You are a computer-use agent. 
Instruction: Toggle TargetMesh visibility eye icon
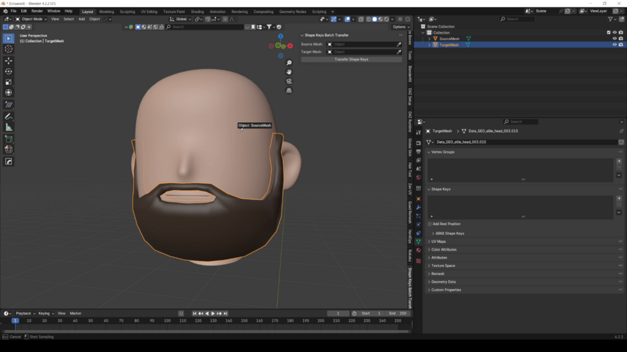615,45
